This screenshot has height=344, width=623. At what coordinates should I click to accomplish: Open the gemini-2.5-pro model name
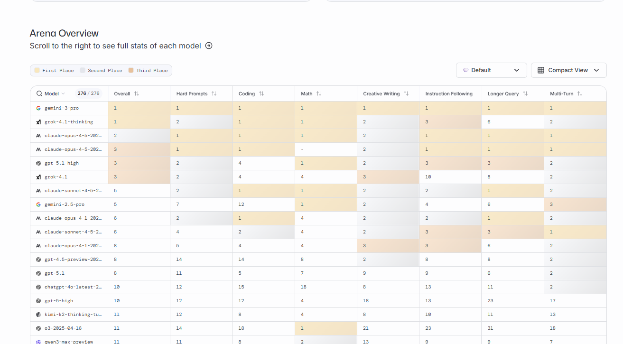(x=65, y=205)
